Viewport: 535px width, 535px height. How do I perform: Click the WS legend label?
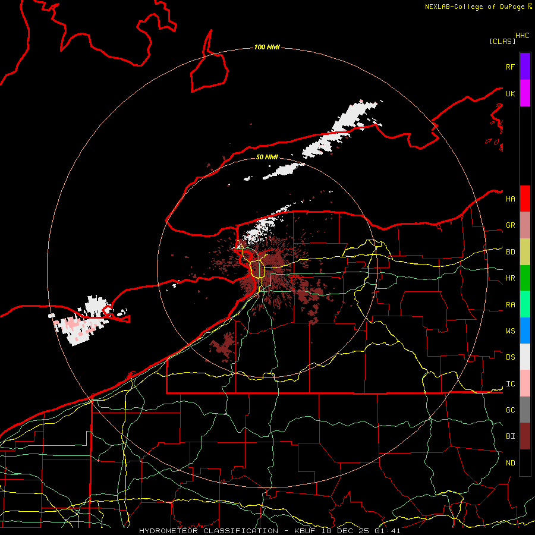tap(510, 331)
